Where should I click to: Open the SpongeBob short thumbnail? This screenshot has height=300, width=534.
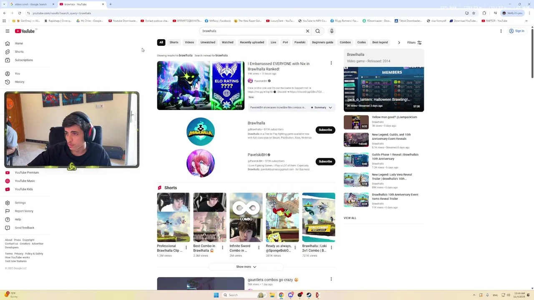pos(282,217)
